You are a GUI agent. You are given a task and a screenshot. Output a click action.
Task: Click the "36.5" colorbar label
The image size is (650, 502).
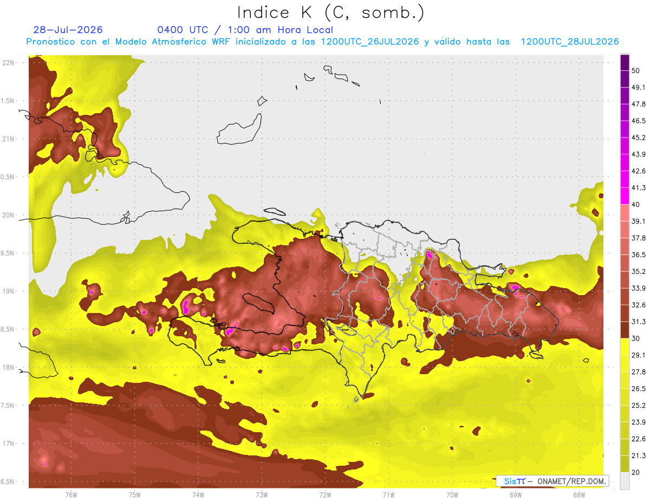[638, 255]
